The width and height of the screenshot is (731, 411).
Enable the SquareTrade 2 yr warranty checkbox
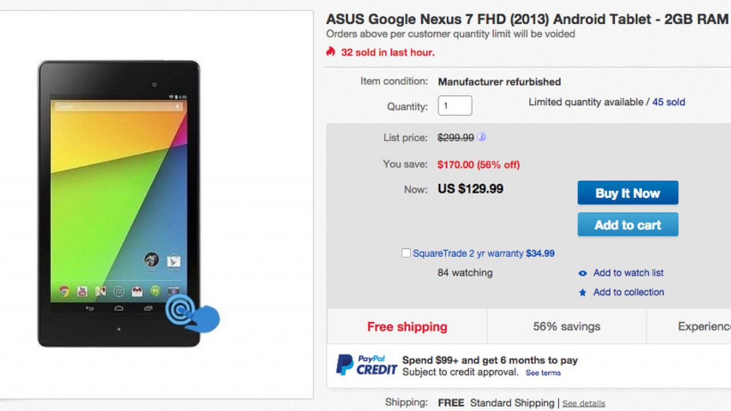406,253
